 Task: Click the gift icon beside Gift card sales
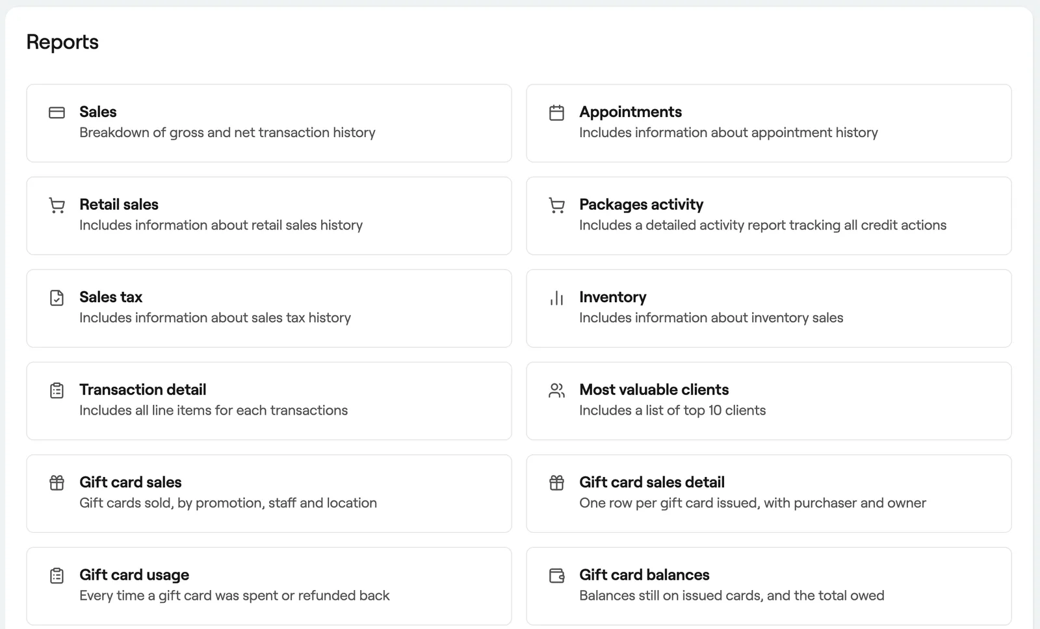57,483
